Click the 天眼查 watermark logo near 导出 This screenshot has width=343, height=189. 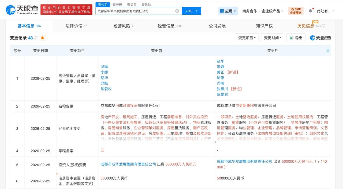click(320, 38)
